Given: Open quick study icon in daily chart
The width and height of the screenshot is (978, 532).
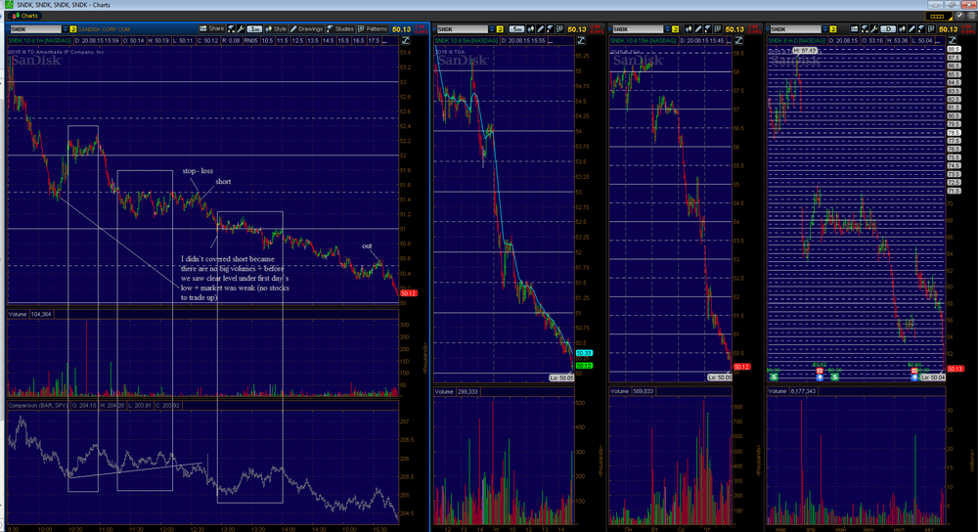Looking at the screenshot, I should tap(865, 29).
